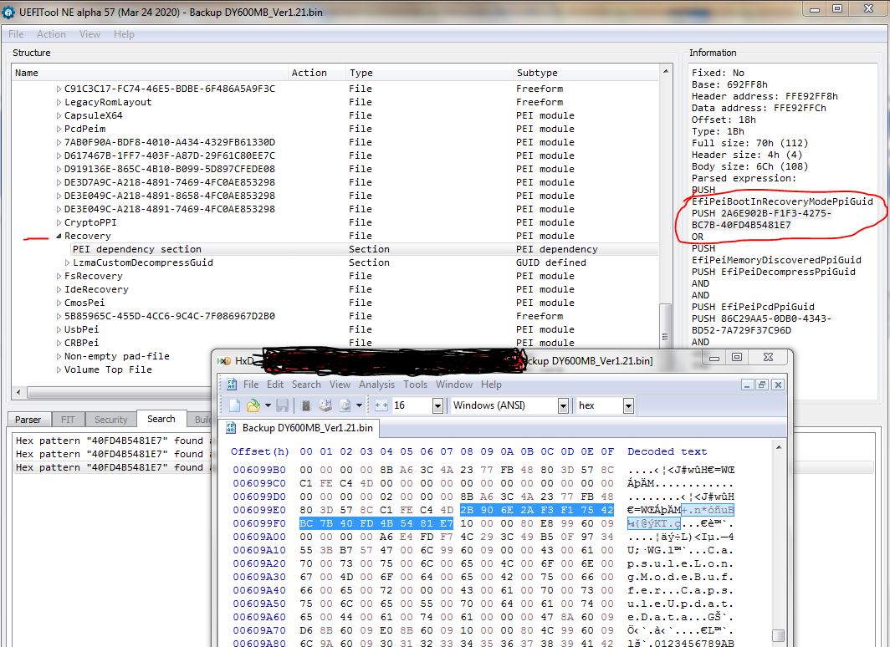Select the PEI dependency section row
The width and height of the screenshot is (890, 647).
[136, 249]
